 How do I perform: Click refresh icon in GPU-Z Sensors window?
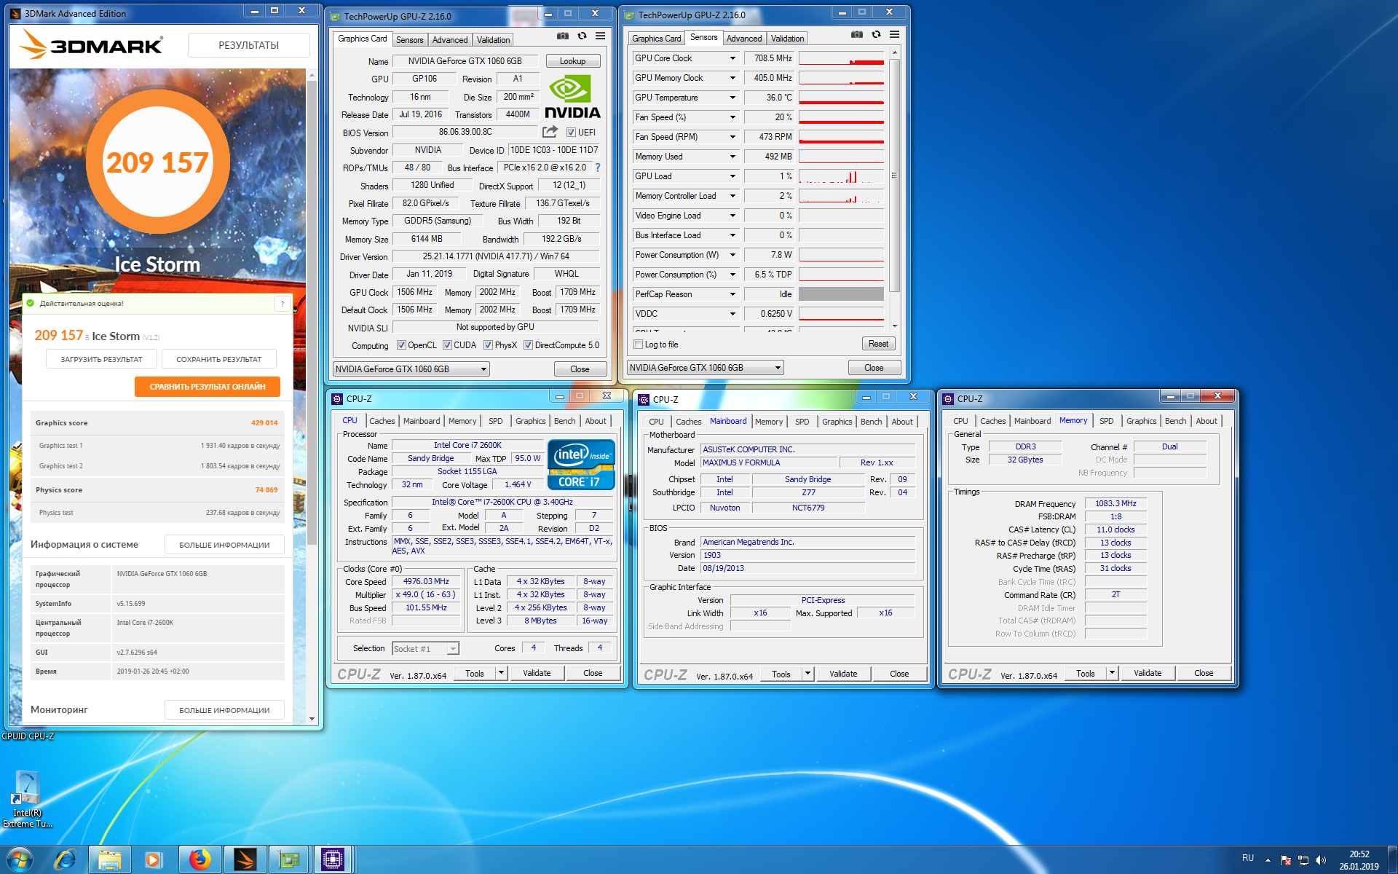tap(876, 34)
